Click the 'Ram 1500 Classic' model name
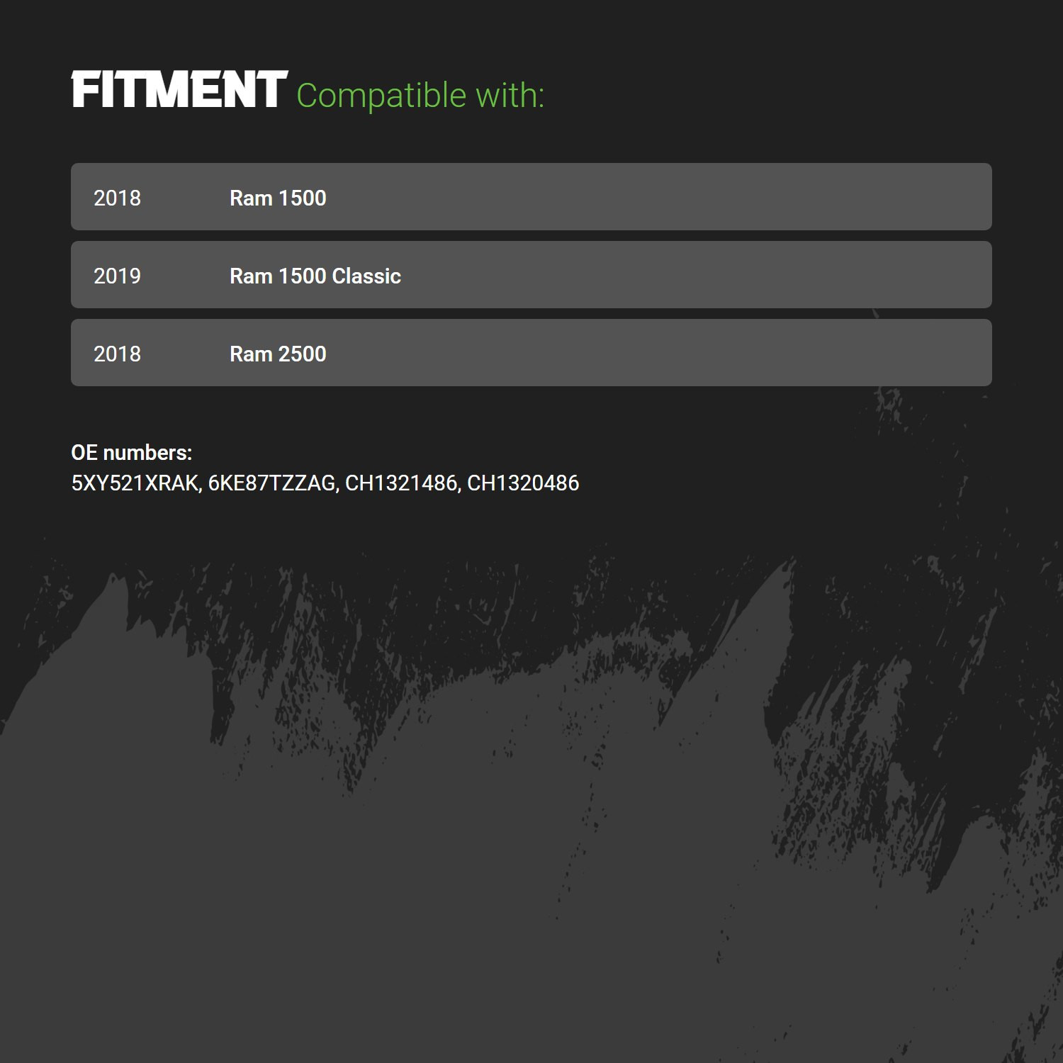The image size is (1063, 1063). [x=315, y=276]
